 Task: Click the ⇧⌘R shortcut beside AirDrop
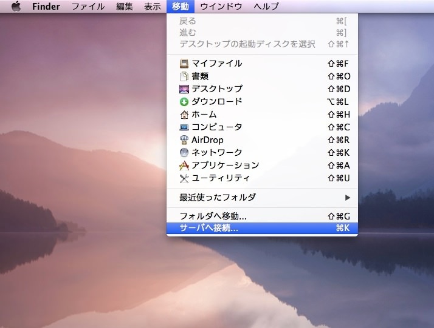click(339, 140)
